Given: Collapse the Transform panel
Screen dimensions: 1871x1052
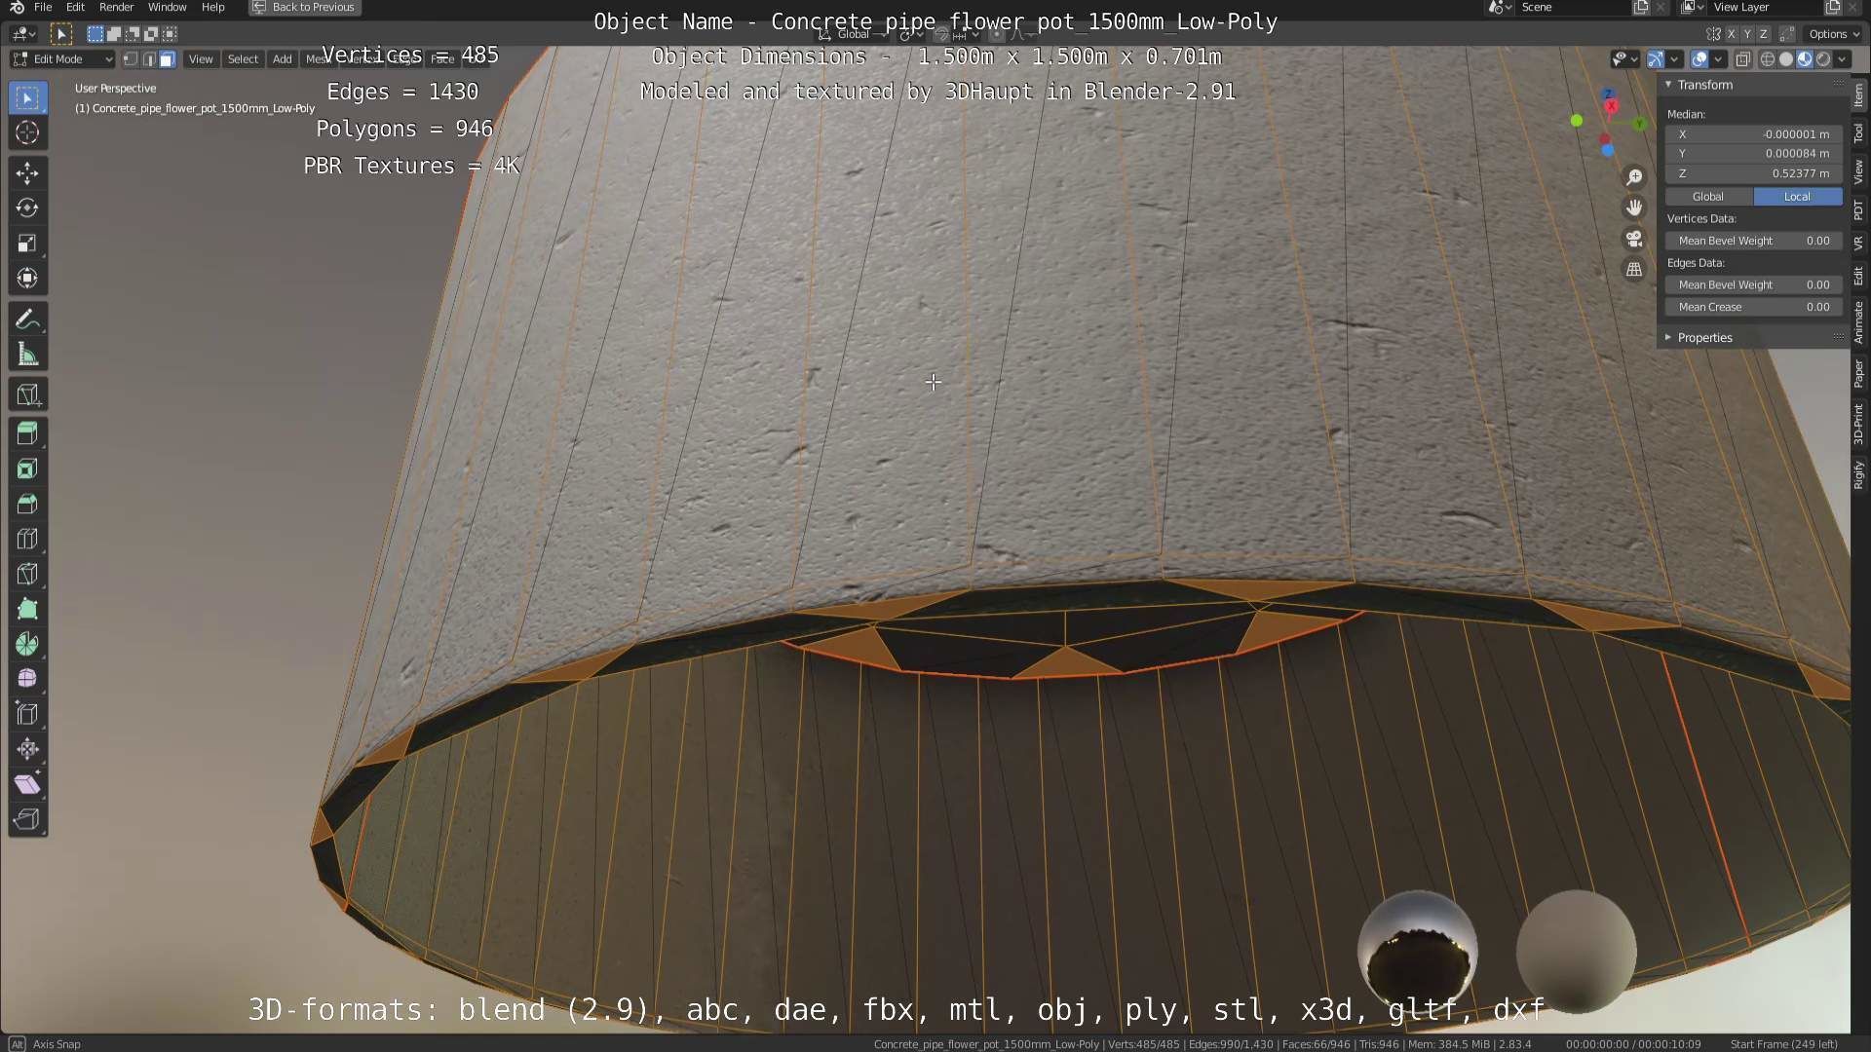Looking at the screenshot, I should tap(1668, 85).
